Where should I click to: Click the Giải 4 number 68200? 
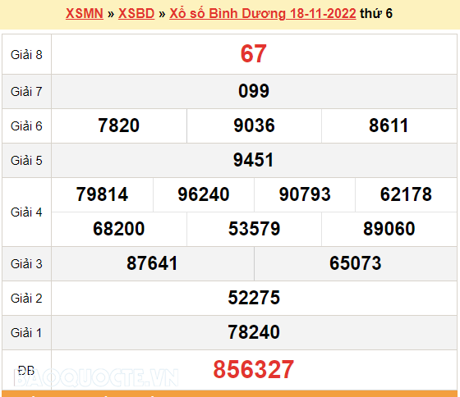point(119,229)
